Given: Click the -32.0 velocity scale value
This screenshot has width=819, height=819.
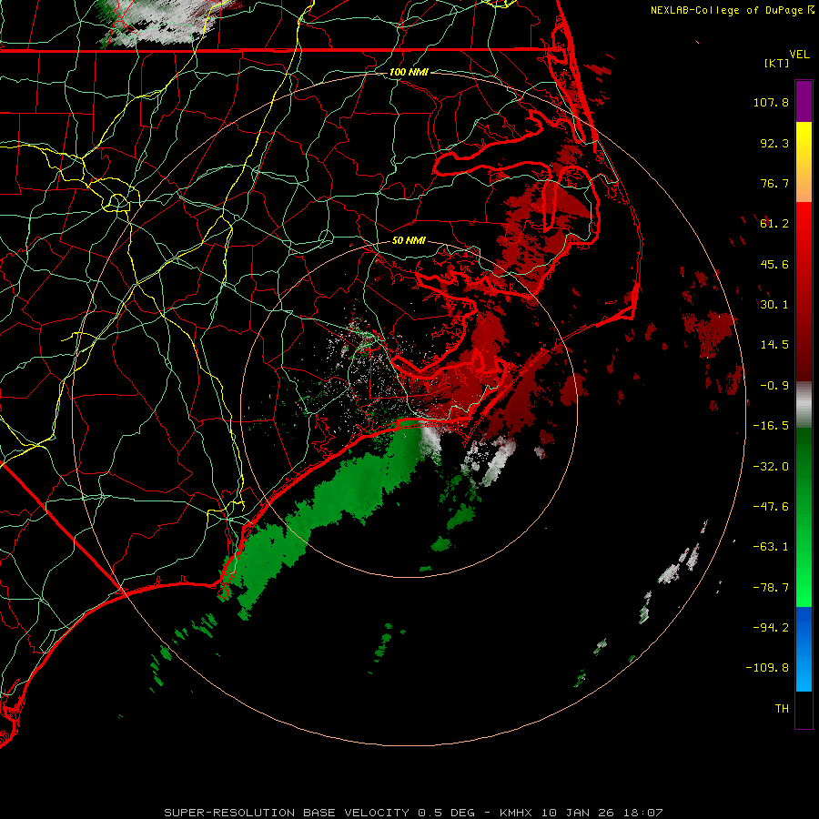Looking at the screenshot, I should [771, 467].
